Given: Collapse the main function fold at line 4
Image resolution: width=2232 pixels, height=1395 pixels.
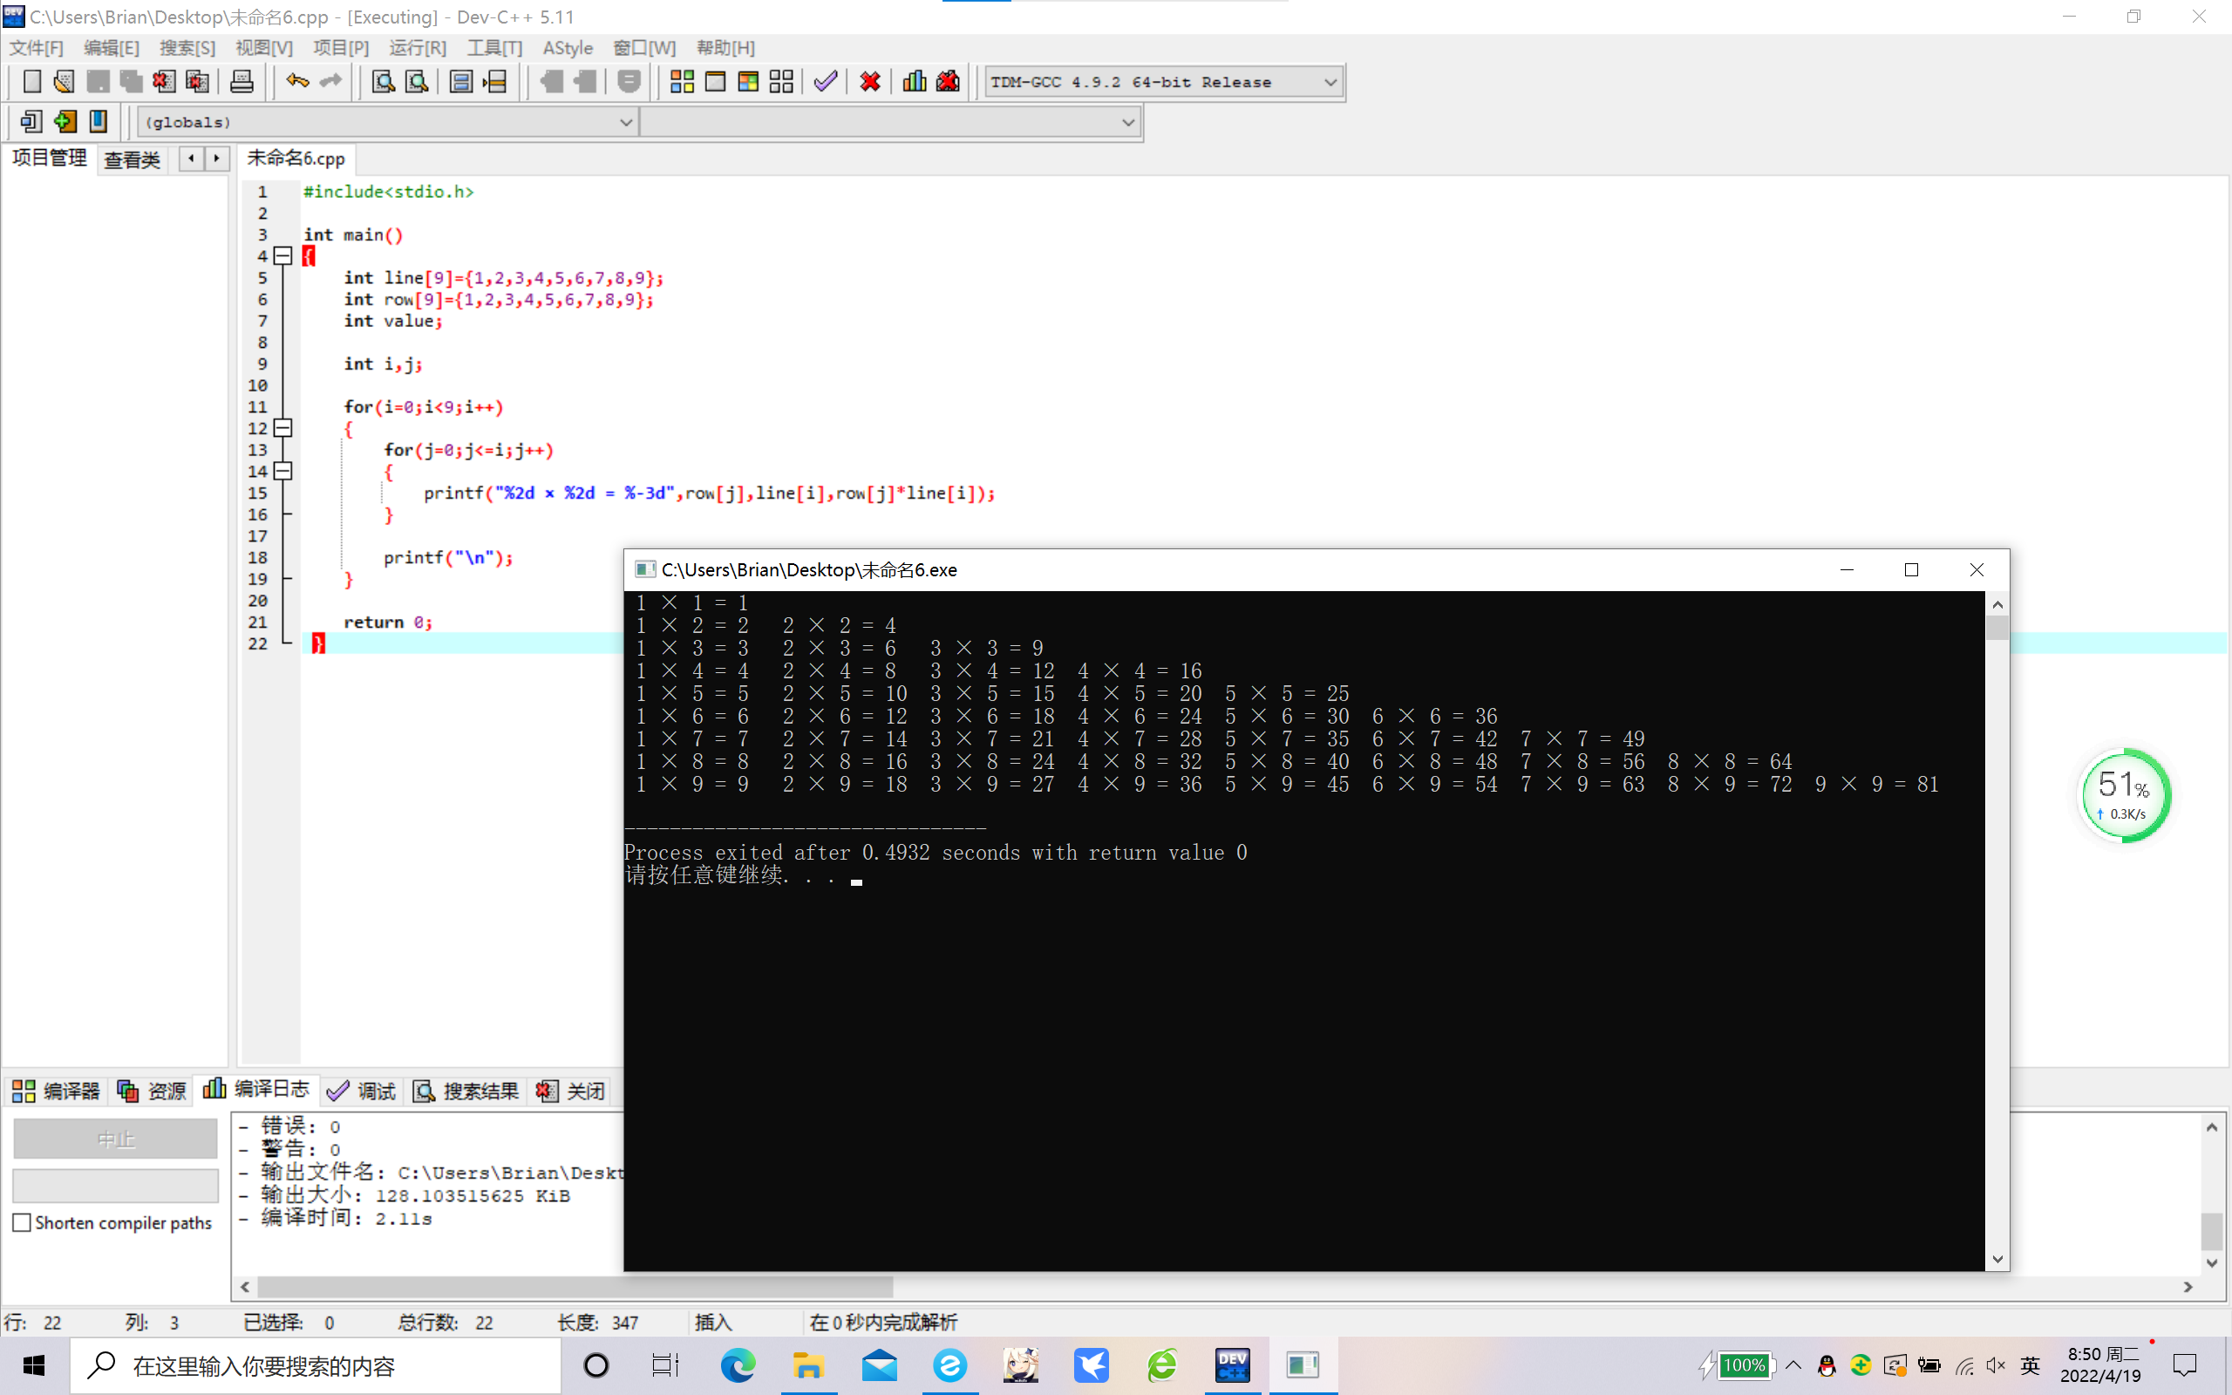Looking at the screenshot, I should (x=284, y=256).
